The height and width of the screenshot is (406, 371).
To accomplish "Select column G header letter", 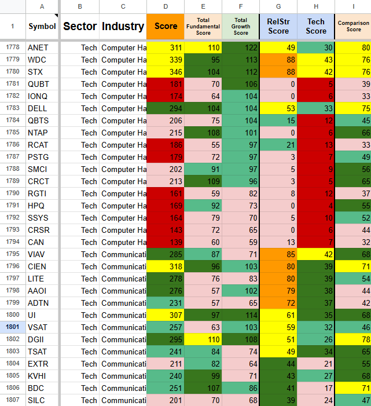I will pyautogui.click(x=278, y=6).
